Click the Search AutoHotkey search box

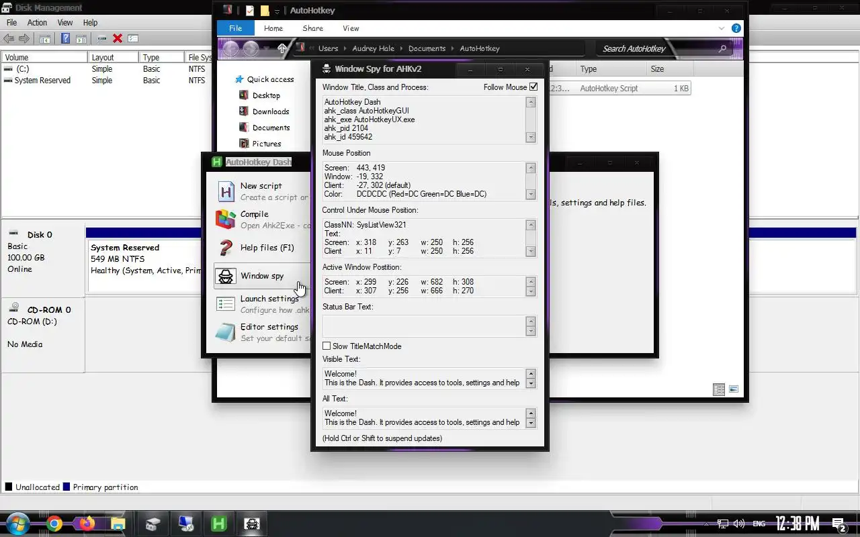click(664, 48)
